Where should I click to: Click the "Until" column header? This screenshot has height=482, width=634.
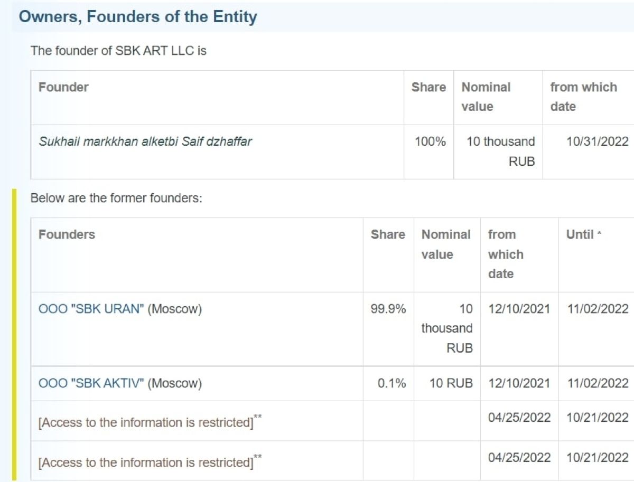580,234
